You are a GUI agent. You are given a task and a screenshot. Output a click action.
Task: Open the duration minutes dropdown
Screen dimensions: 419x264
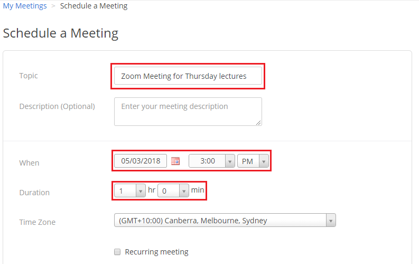click(173, 190)
